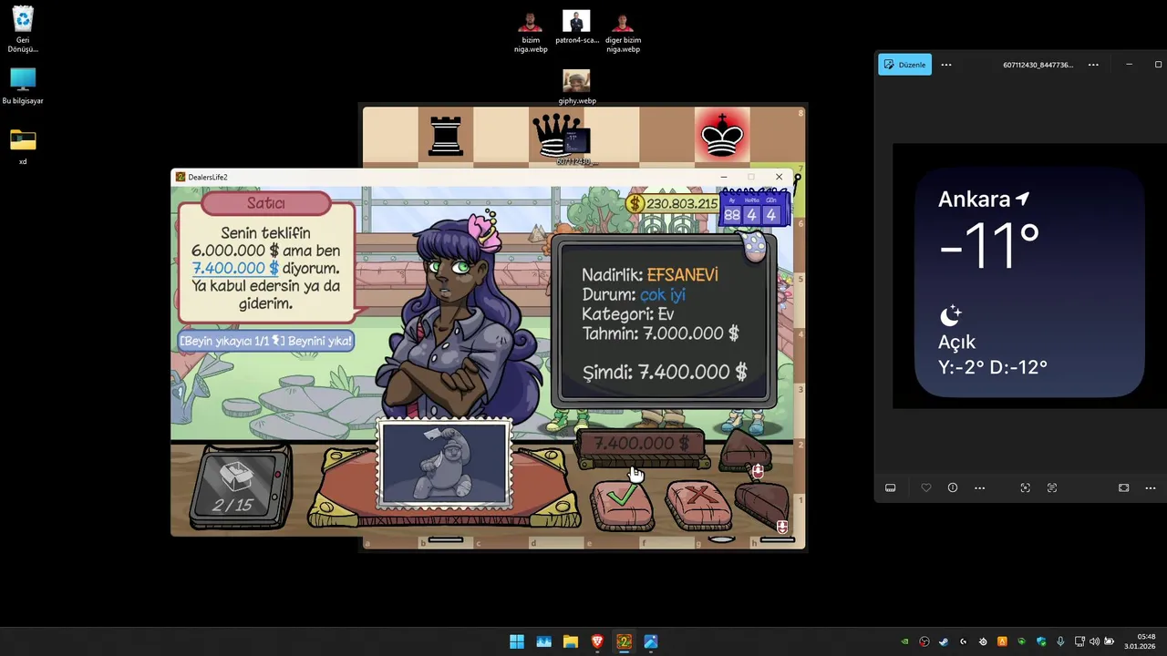Click the Durum: çok iyi condition text
Image resolution: width=1167 pixels, height=656 pixels.
tap(634, 294)
